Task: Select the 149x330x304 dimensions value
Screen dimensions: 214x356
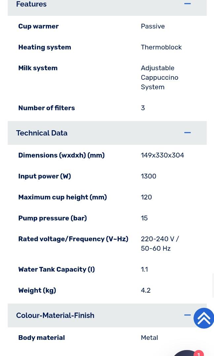Action: pyautogui.click(x=162, y=155)
